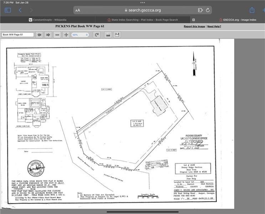Go back to the previous page

click(x=20, y=10)
